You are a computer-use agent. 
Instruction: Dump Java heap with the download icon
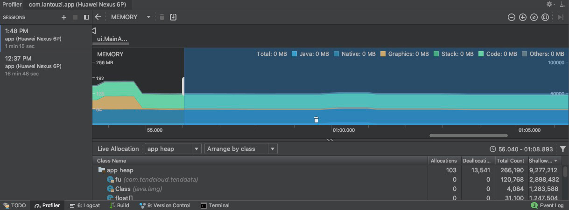173,17
